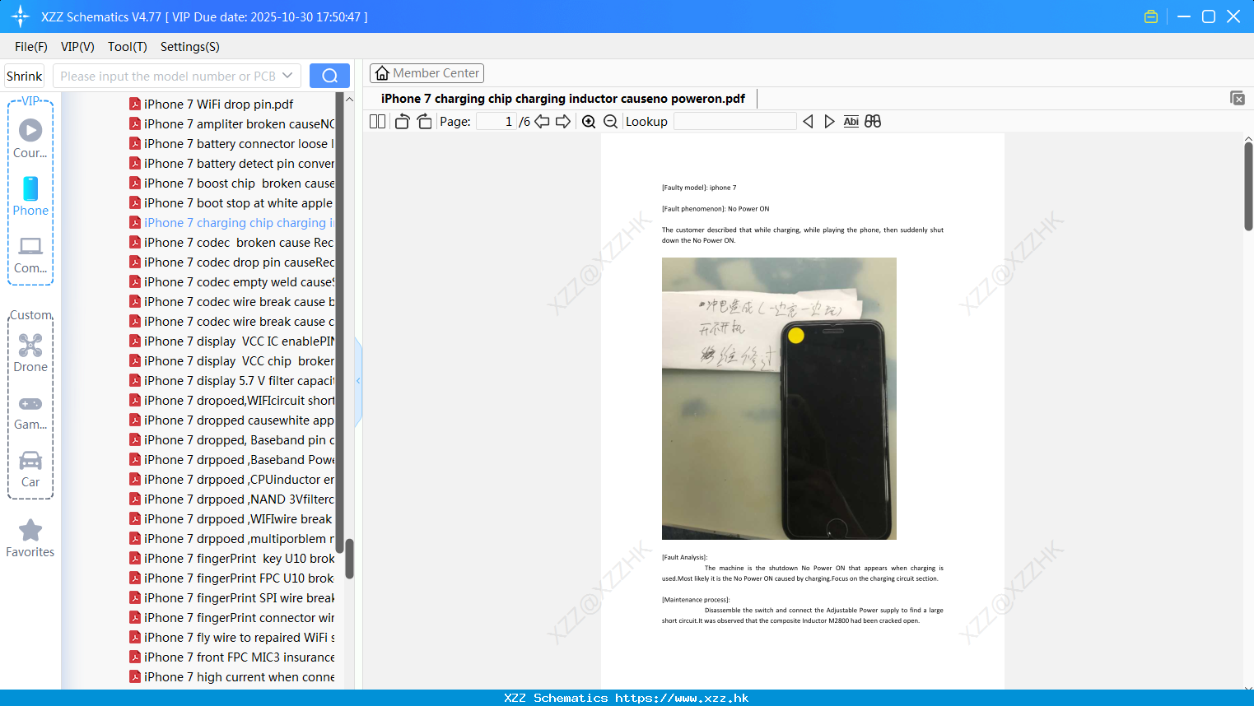
Task: Open iPhone 7 dropped, Baseband pin file
Action: (x=231, y=440)
